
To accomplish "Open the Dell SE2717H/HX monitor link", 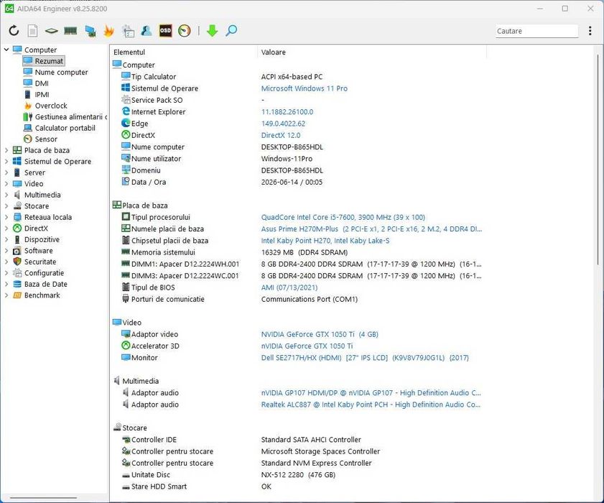I will (x=365, y=358).
